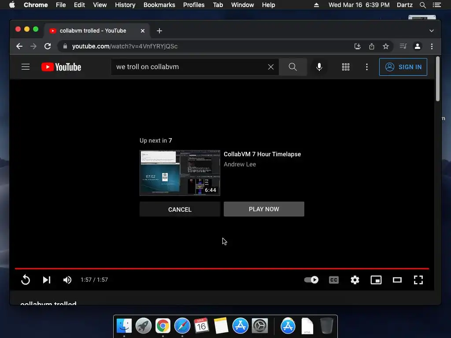Cancel the up next autoplay
Screen dimensions: 451x338
tap(180, 209)
